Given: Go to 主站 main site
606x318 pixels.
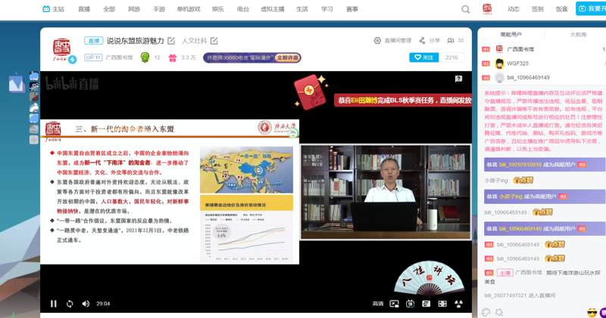Looking at the screenshot, I should (53, 9).
